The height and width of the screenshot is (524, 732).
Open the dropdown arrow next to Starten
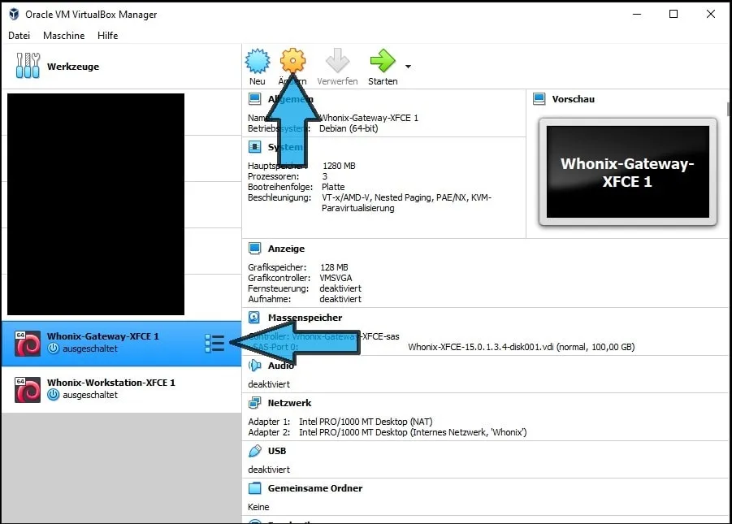pyautogui.click(x=408, y=67)
